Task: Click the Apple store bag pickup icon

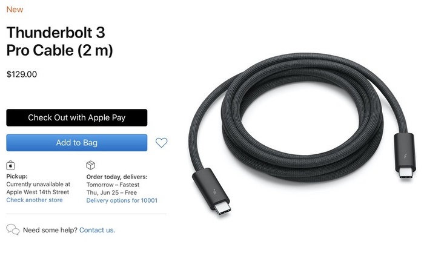Action: [x=10, y=165]
